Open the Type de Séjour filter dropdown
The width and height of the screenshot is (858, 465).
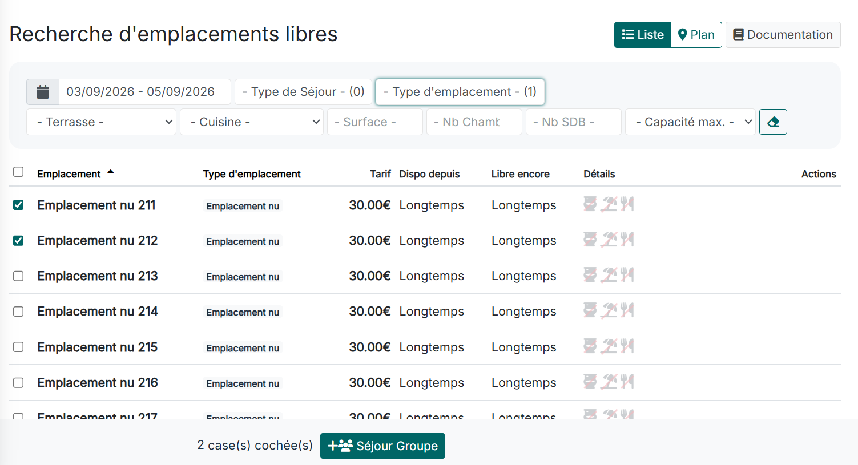pos(303,92)
